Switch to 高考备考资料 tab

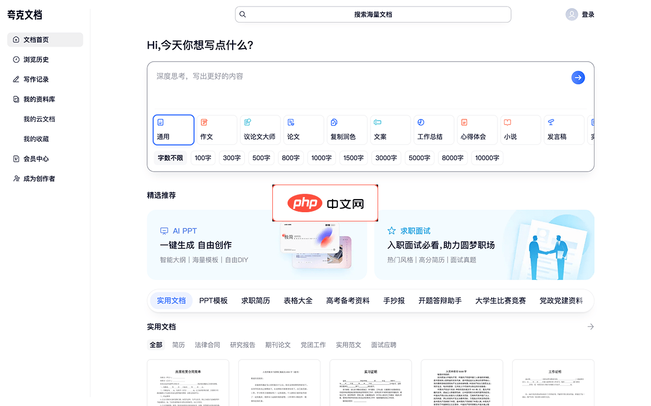(x=348, y=300)
